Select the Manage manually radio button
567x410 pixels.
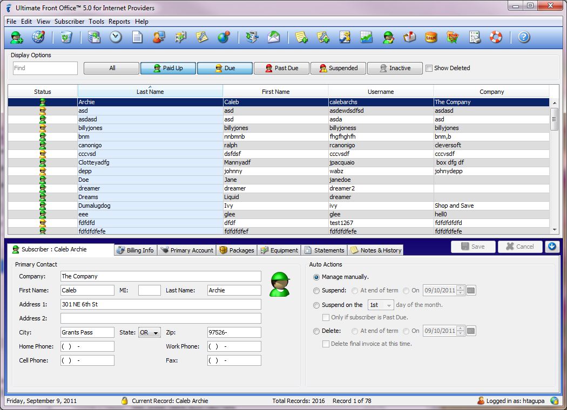316,277
